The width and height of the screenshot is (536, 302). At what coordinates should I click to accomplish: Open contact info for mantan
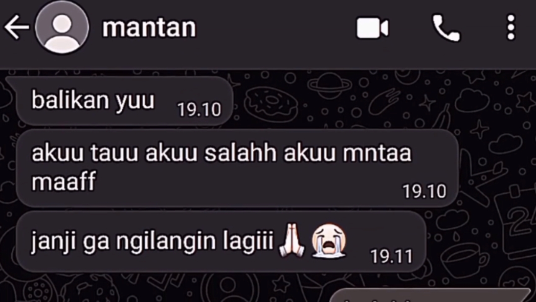pyautogui.click(x=149, y=28)
